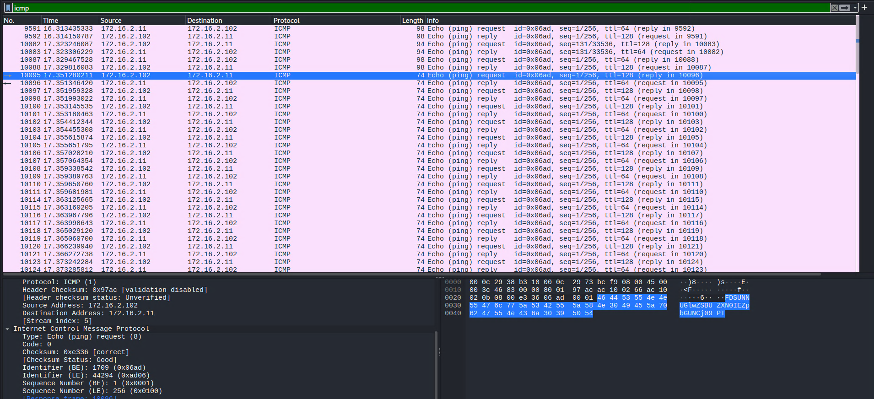Select packet number 10100 row
The height and width of the screenshot is (399, 874).
click(x=429, y=107)
